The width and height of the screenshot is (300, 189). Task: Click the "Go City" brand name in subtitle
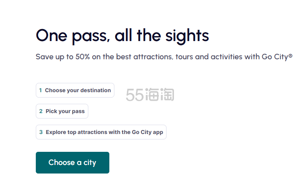click(x=272, y=57)
